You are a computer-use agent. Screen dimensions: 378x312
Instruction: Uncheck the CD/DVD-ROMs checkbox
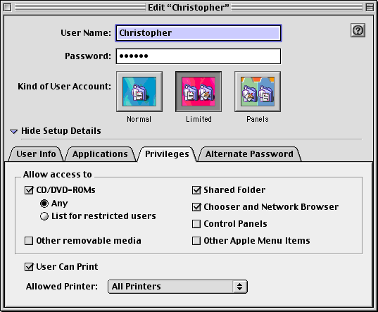coord(29,190)
